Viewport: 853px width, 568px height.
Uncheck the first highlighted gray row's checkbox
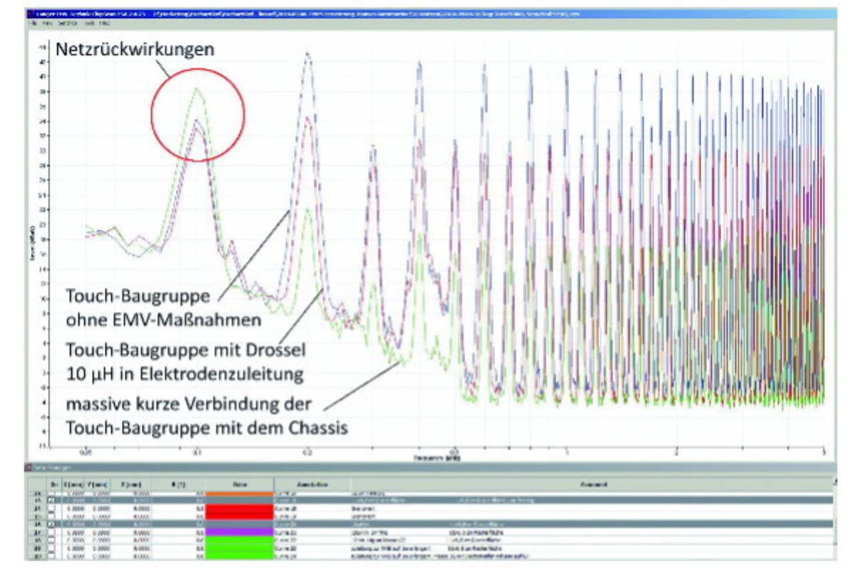point(53,500)
